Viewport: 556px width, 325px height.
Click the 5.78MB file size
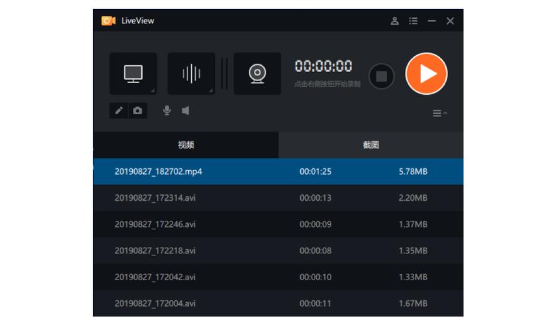[413, 172]
